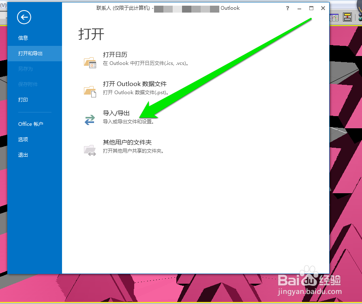Click text 打开 Outlook 数据文件(.pst)。
The width and height of the screenshot is (362, 304).
pos(135,93)
